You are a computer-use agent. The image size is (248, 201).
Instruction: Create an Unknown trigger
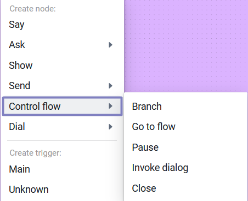(62, 190)
